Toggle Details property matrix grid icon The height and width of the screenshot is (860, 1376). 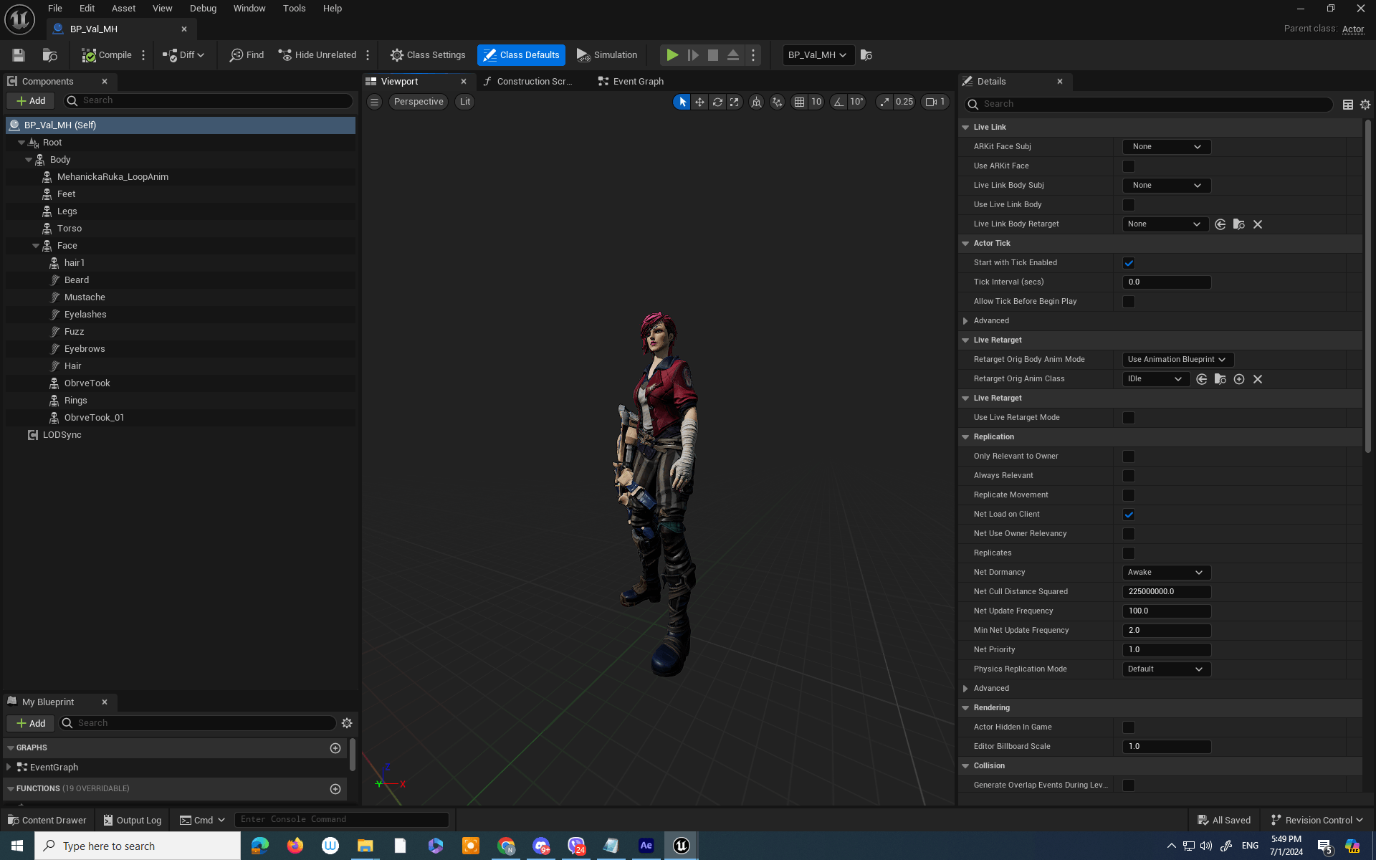click(x=1348, y=105)
